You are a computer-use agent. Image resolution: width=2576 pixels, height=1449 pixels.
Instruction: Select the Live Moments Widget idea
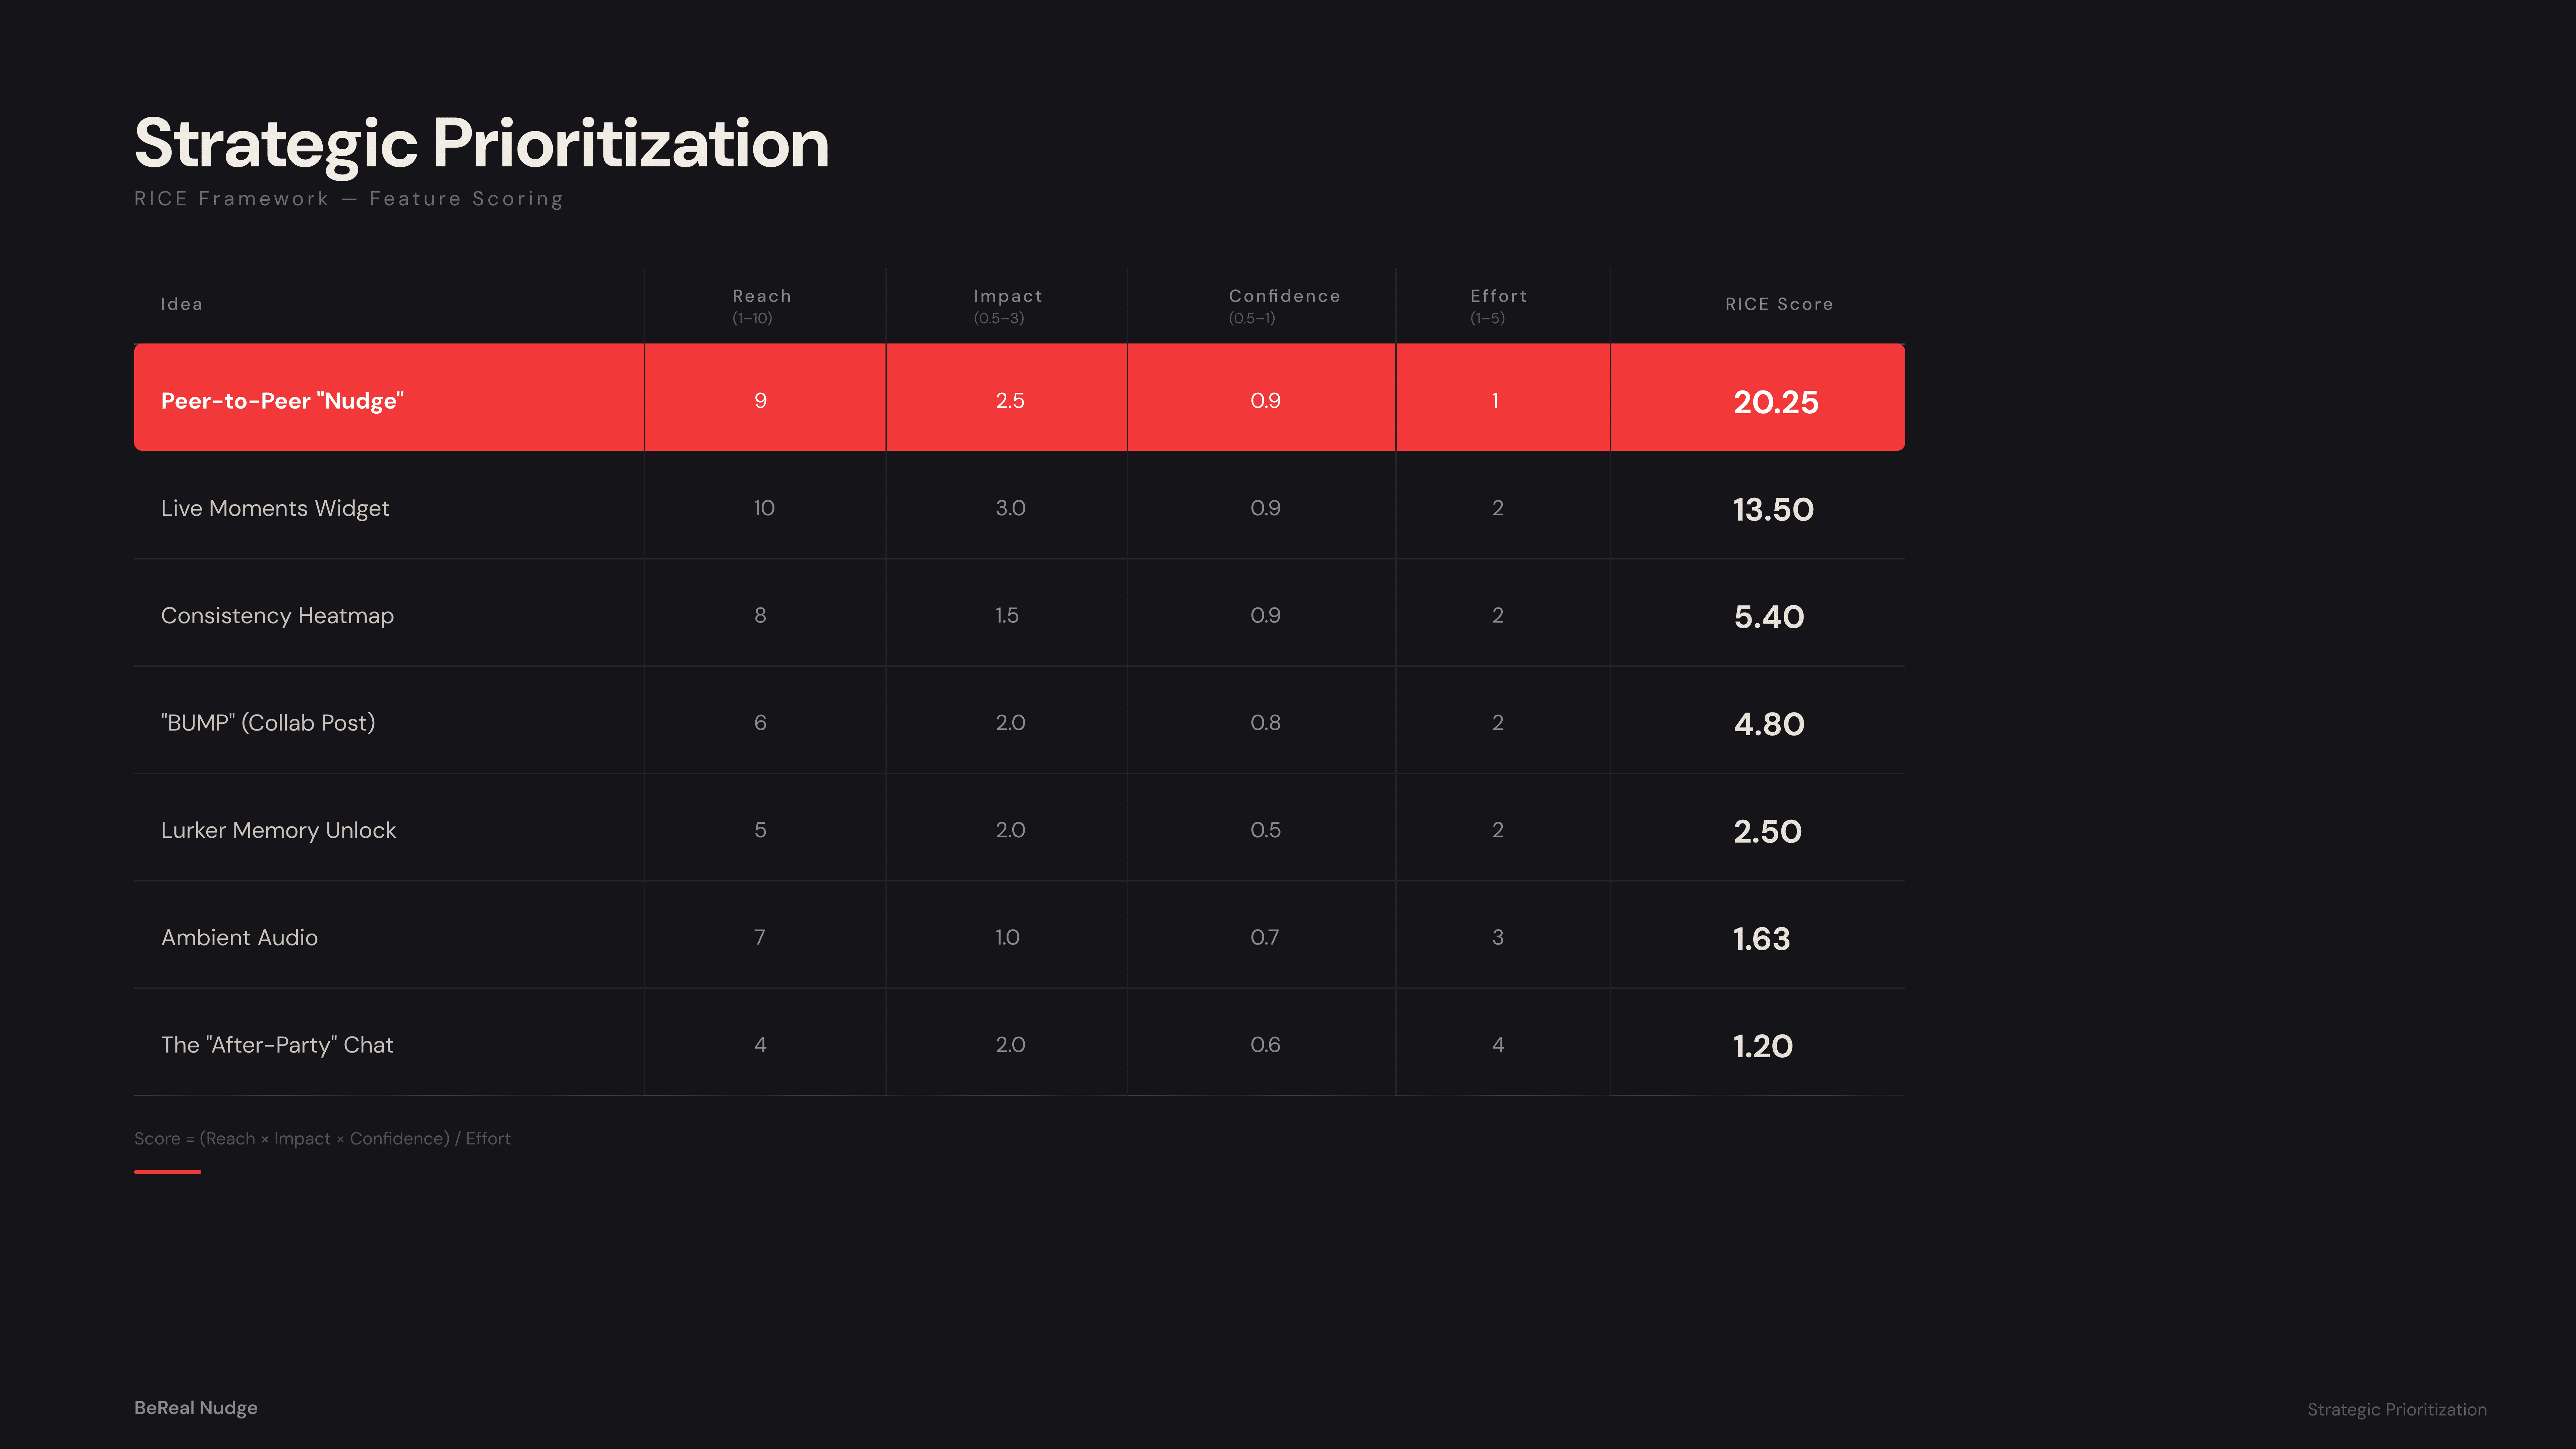(x=275, y=508)
